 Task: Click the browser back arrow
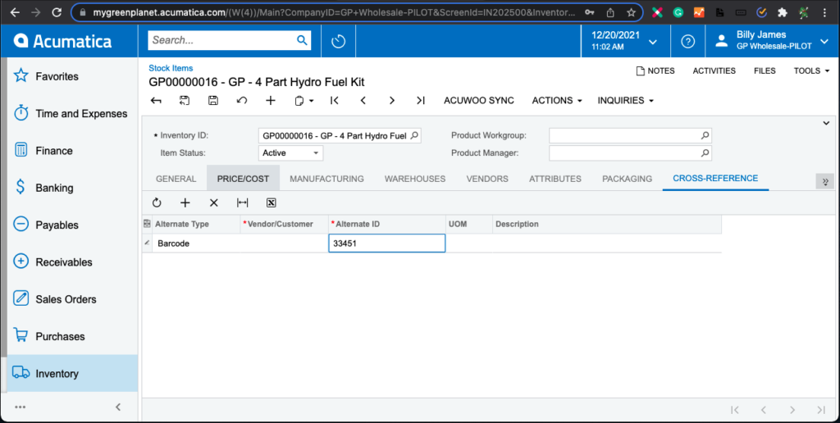(15, 11)
